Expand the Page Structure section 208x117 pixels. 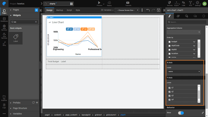coord(20,108)
